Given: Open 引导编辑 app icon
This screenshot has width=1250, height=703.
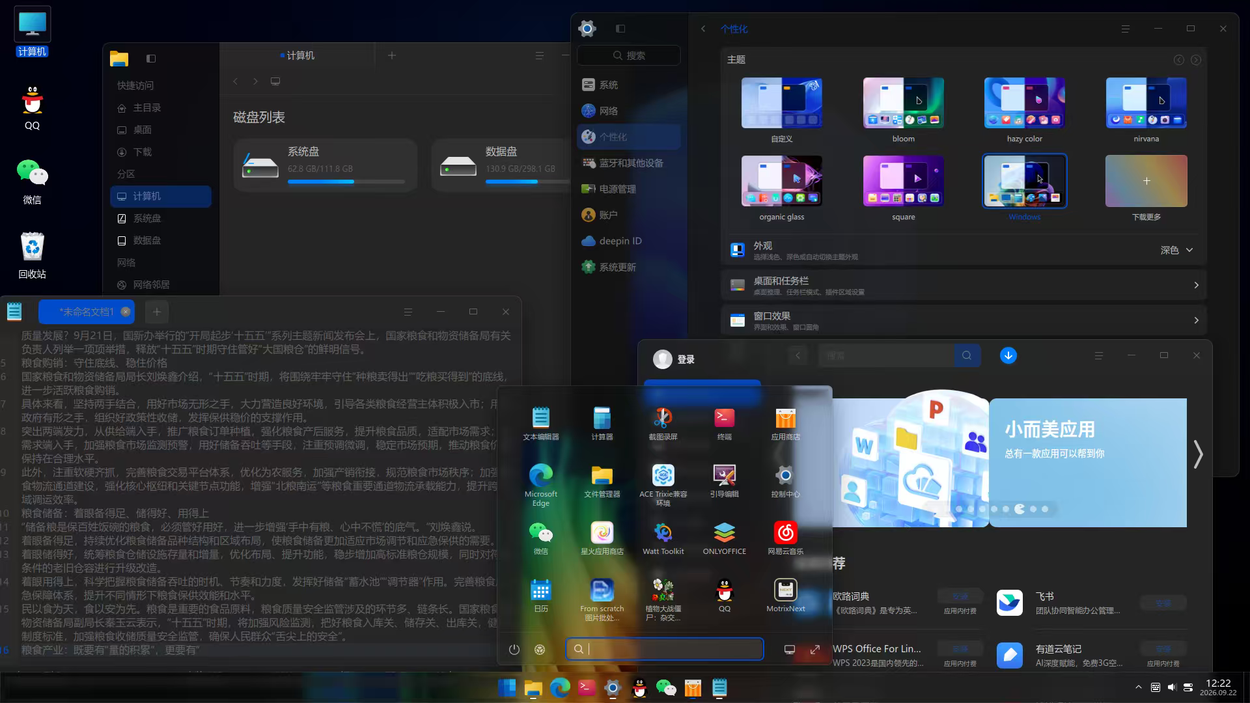Looking at the screenshot, I should coord(724,481).
